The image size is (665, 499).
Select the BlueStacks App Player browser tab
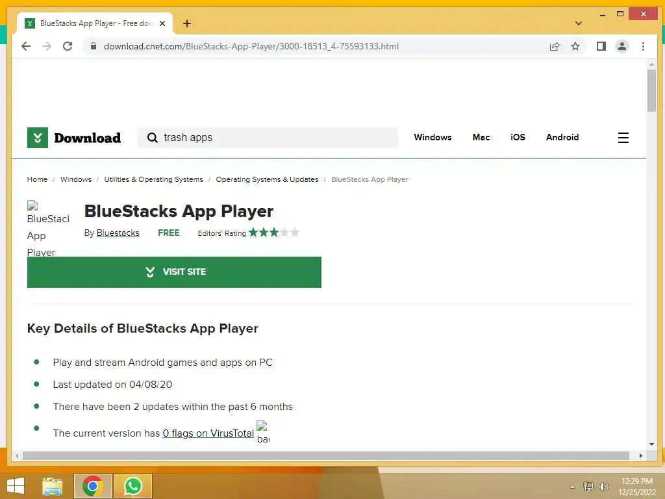(95, 23)
